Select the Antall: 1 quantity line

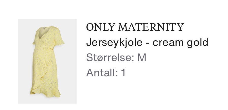[x=106, y=72]
